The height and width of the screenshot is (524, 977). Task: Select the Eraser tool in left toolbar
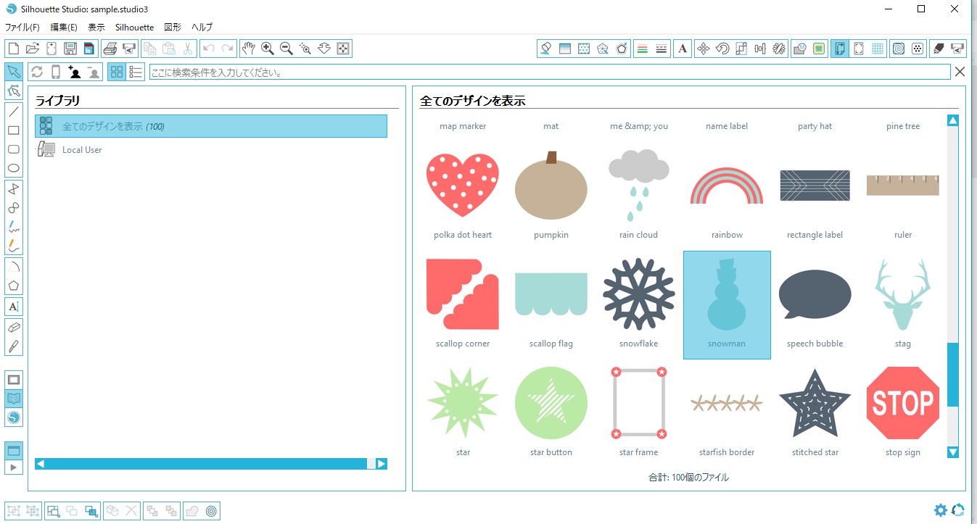click(x=13, y=328)
